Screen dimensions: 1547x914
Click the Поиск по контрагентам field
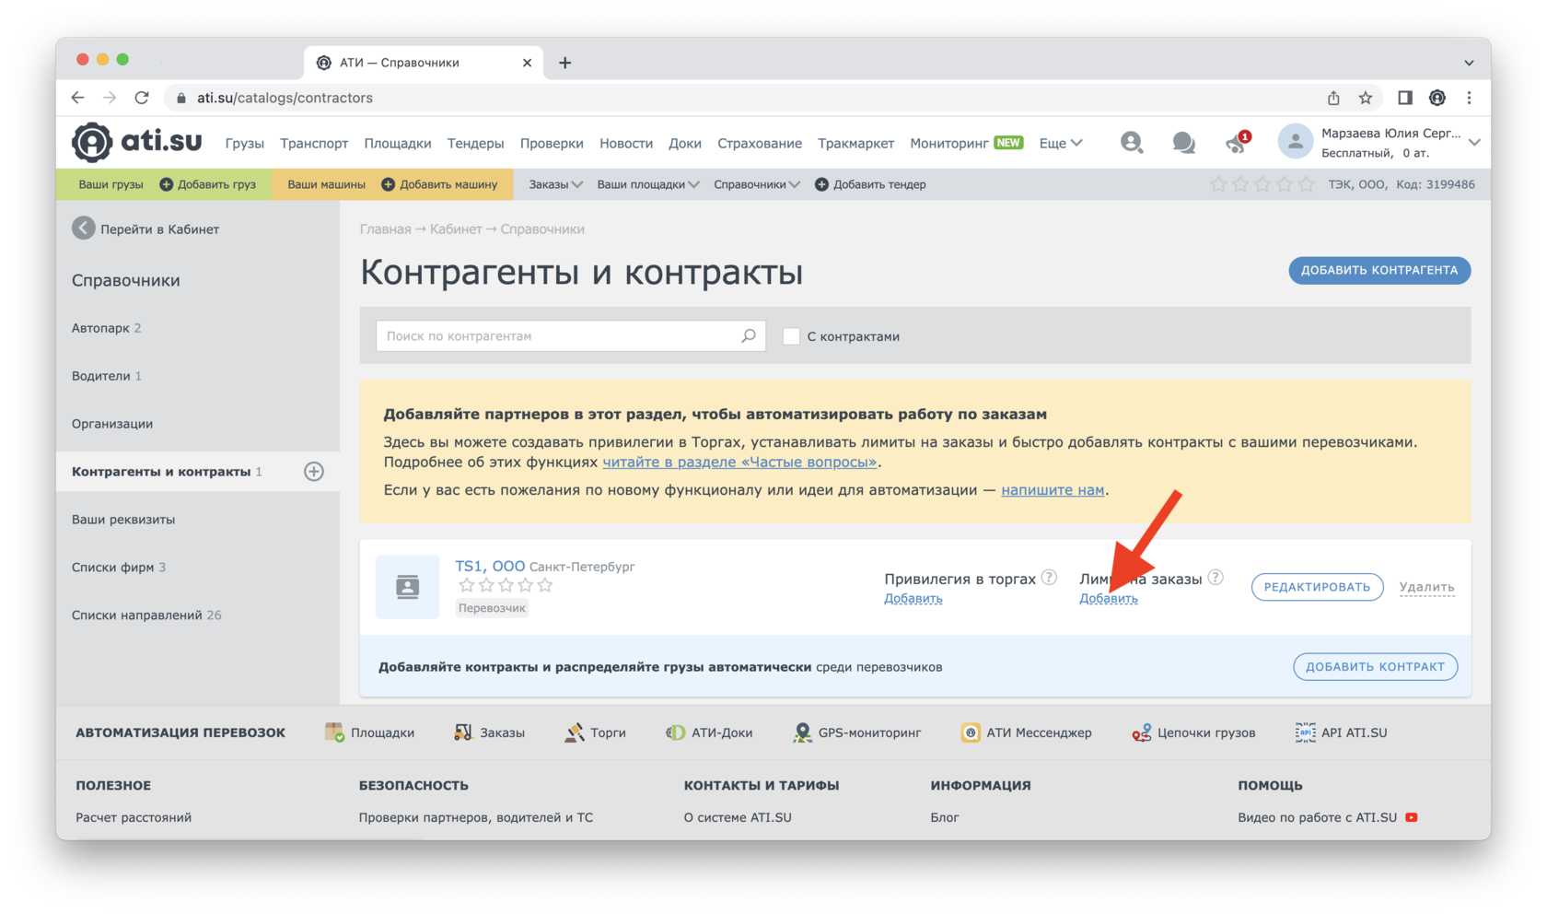coord(571,336)
